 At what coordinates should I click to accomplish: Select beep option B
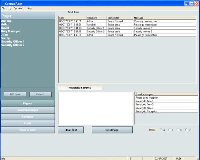[x=169, y=130]
